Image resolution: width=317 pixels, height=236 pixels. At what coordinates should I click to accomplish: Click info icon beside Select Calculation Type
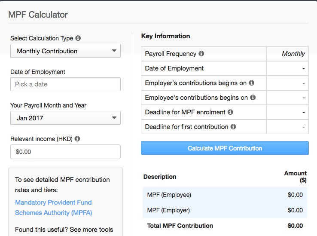[x=78, y=38]
